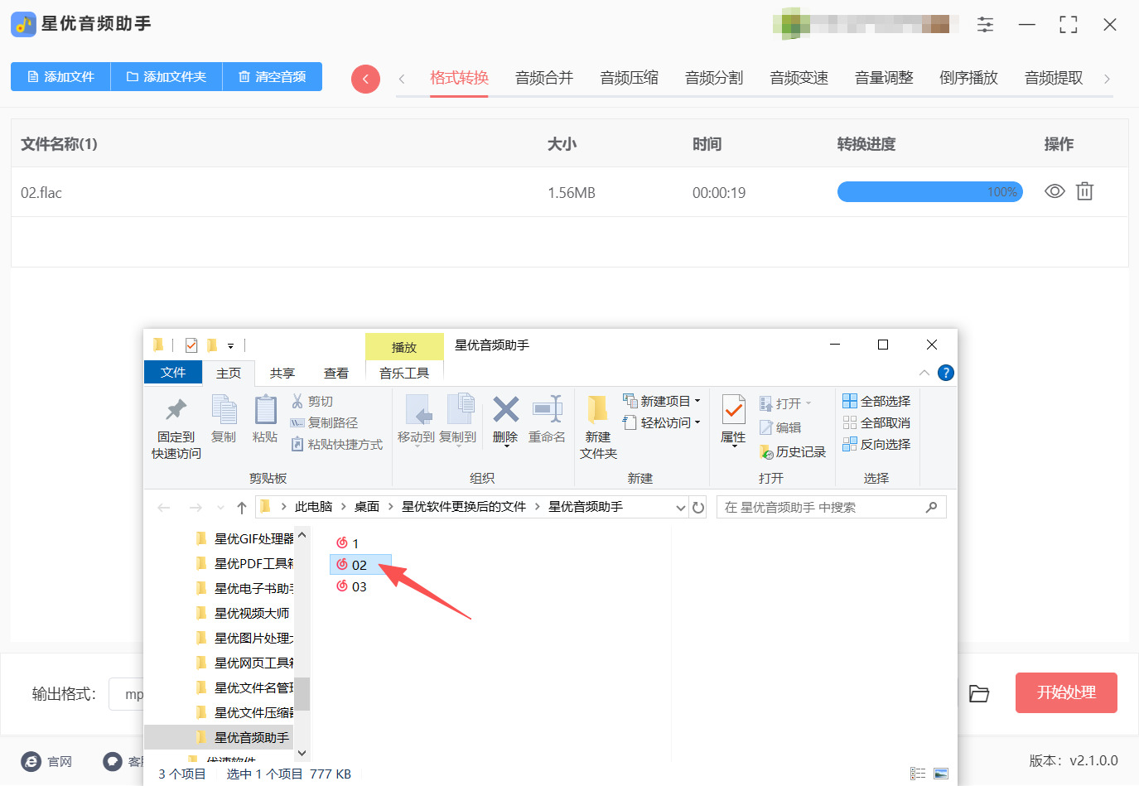Click the 剪切 scissors item
Screen dimensions: 1139x786
tap(312, 402)
